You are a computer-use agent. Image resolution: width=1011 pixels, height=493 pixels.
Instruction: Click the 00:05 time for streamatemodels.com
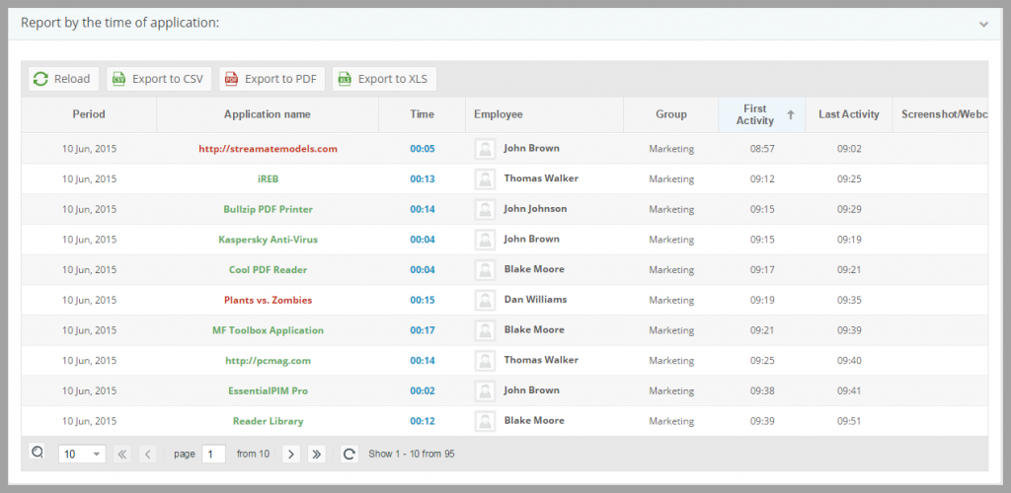coord(423,149)
